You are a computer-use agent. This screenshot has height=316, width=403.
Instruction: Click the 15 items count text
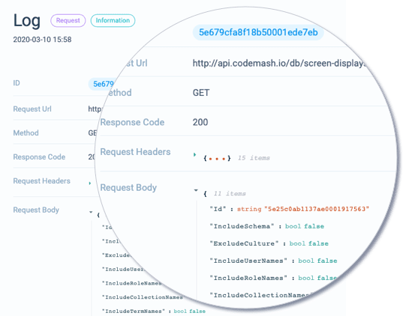254,158
